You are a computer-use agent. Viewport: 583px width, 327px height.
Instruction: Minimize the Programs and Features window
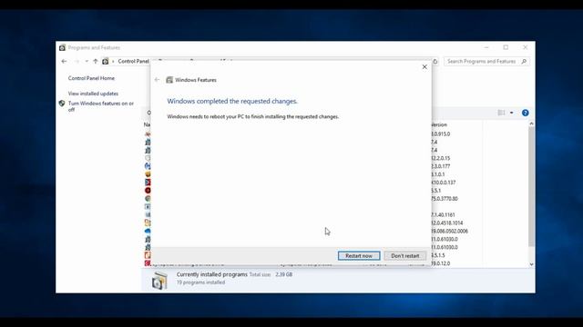coord(486,47)
